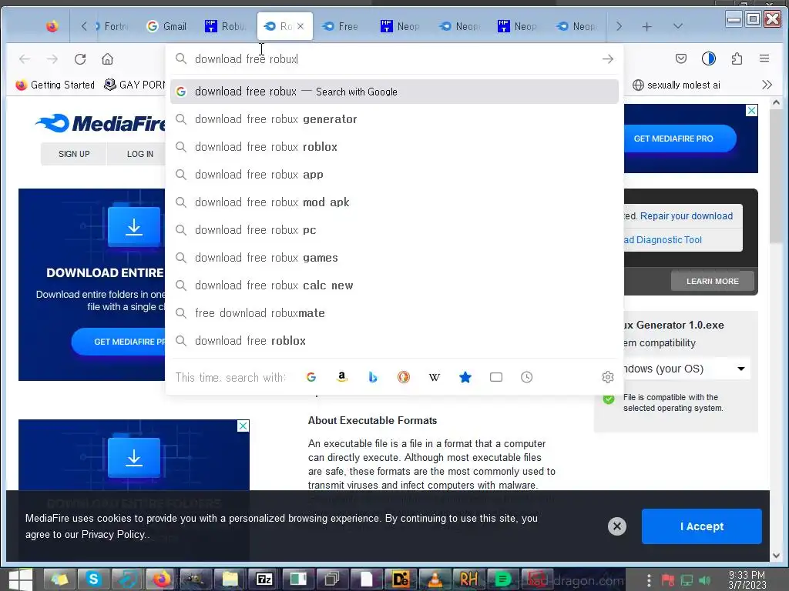This screenshot has height=591, width=789.
Task: Switch to the Fortn tab
Action: (112, 26)
